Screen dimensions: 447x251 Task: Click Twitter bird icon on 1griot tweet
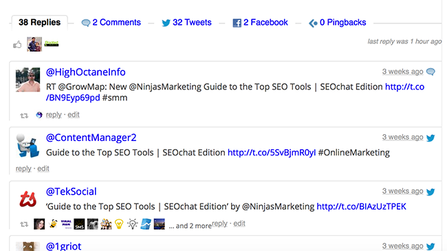click(430, 246)
